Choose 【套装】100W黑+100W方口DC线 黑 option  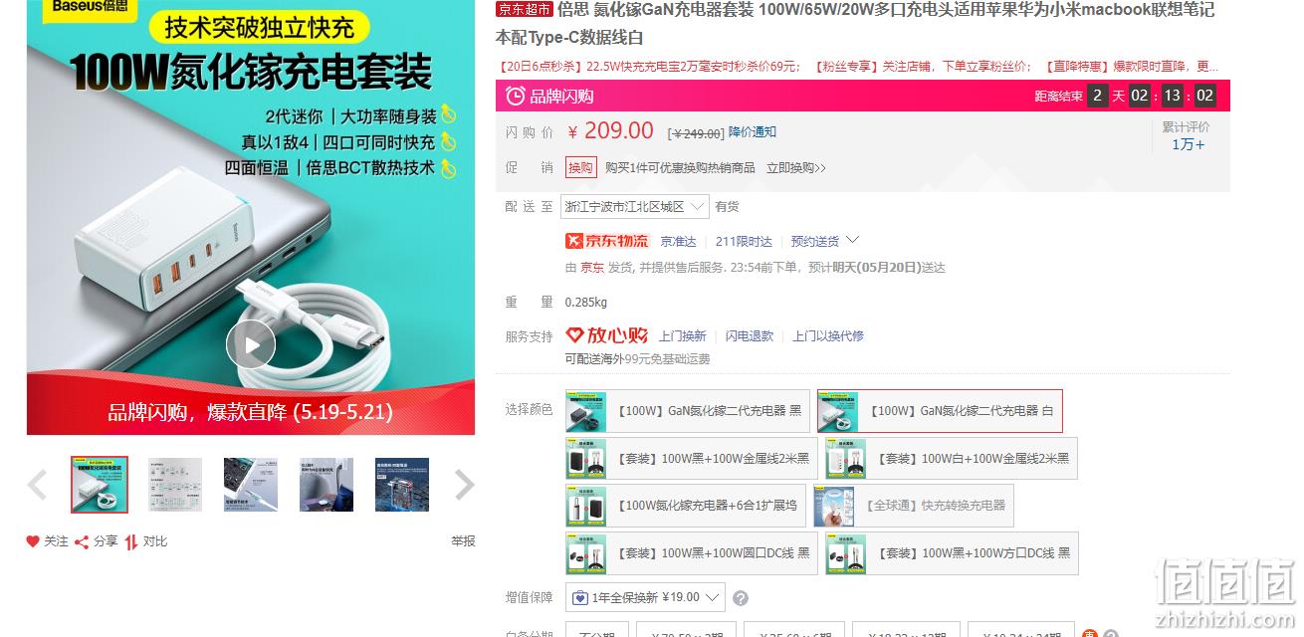pyautogui.click(x=952, y=553)
